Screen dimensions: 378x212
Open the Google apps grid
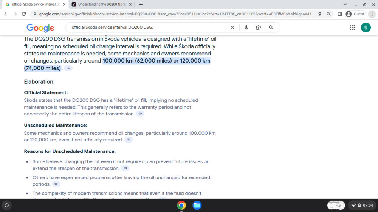352,28
